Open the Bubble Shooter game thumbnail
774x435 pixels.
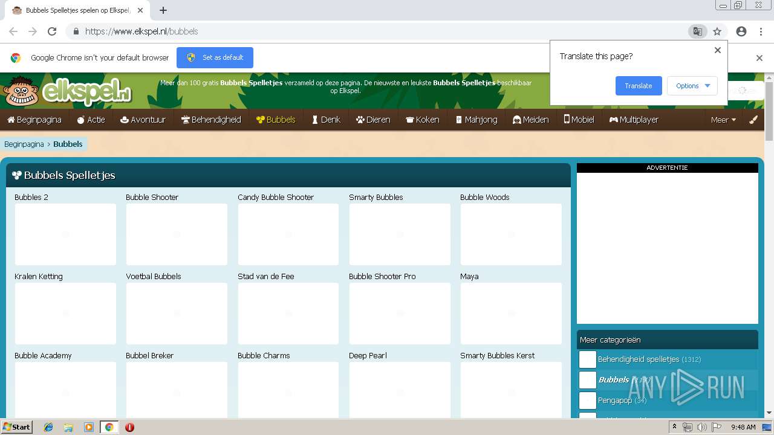[177, 234]
